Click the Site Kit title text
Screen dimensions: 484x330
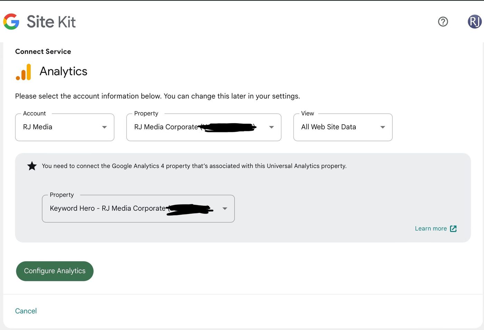(51, 22)
